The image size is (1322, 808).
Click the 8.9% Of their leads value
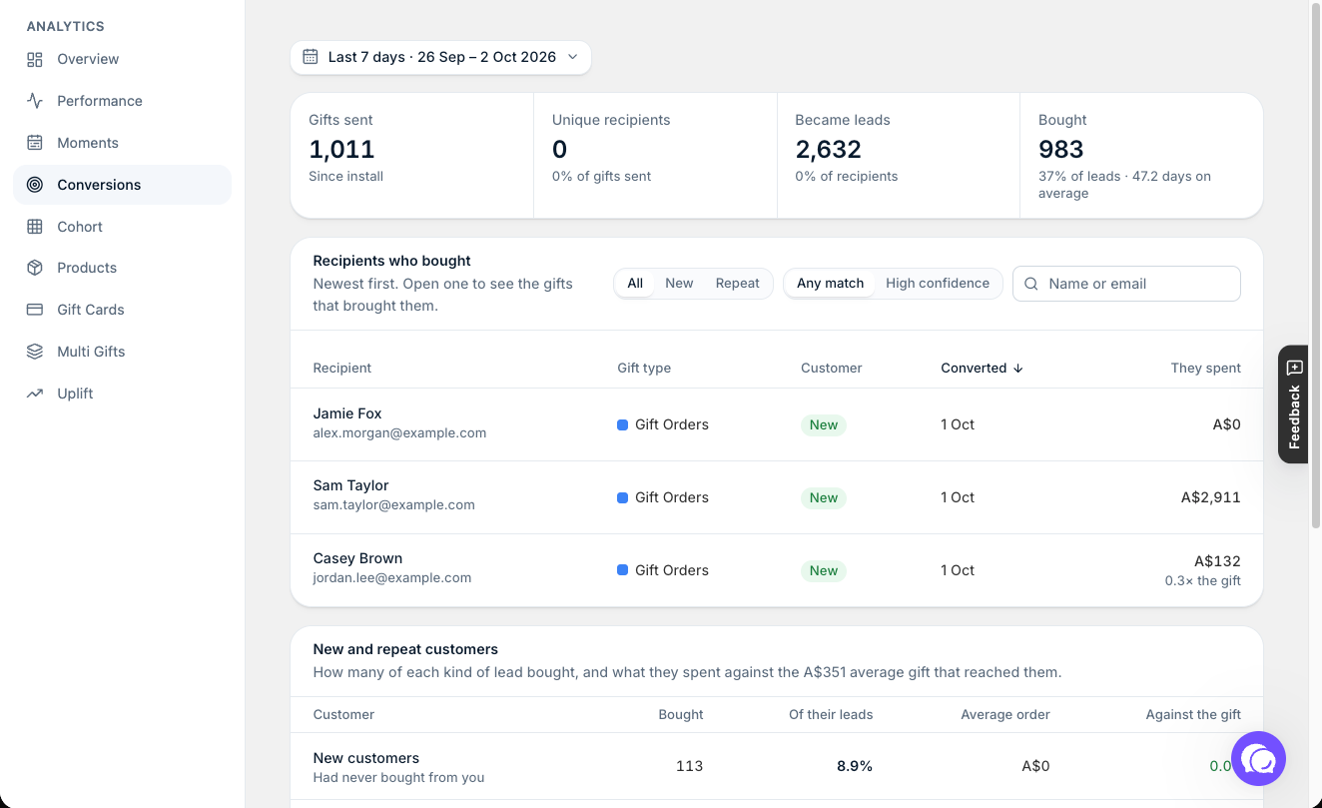tap(855, 766)
